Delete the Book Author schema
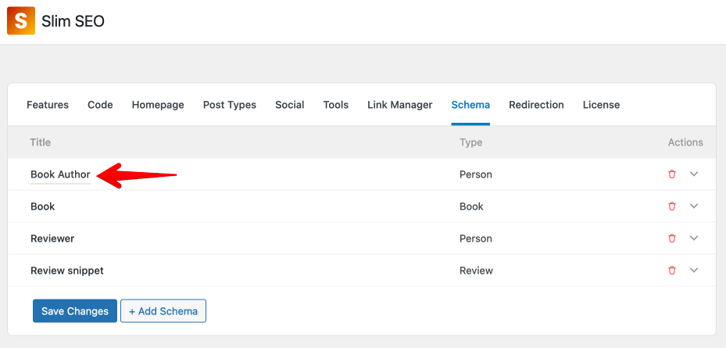726x348 pixels. [672, 174]
